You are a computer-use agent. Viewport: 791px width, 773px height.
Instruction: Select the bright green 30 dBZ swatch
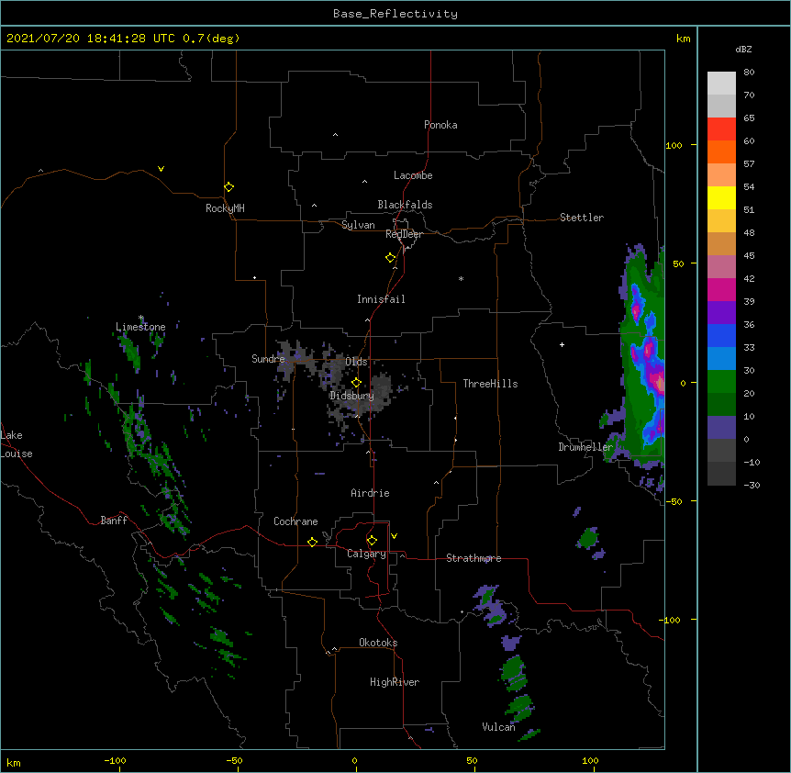tap(721, 382)
